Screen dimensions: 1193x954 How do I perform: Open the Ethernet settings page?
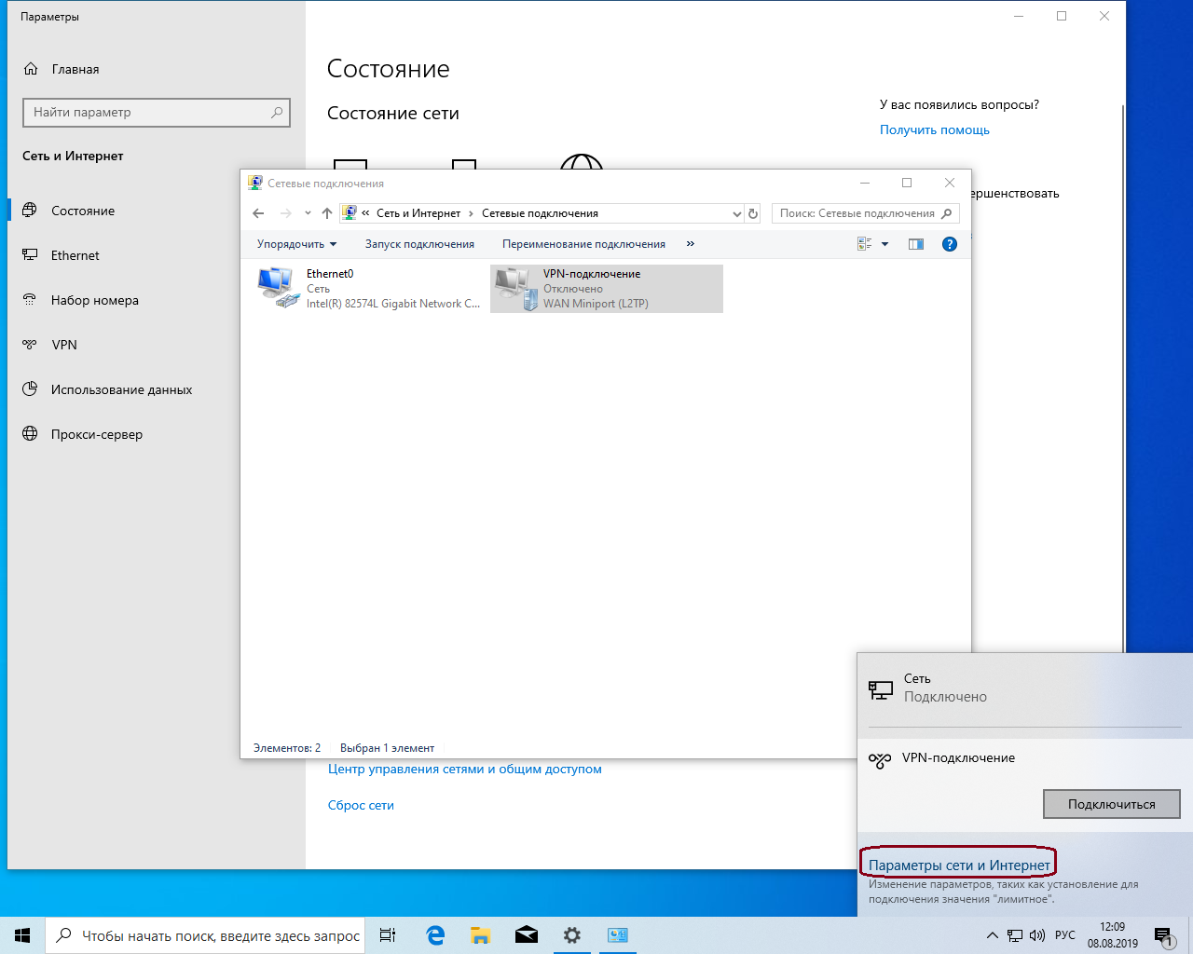click(x=75, y=255)
